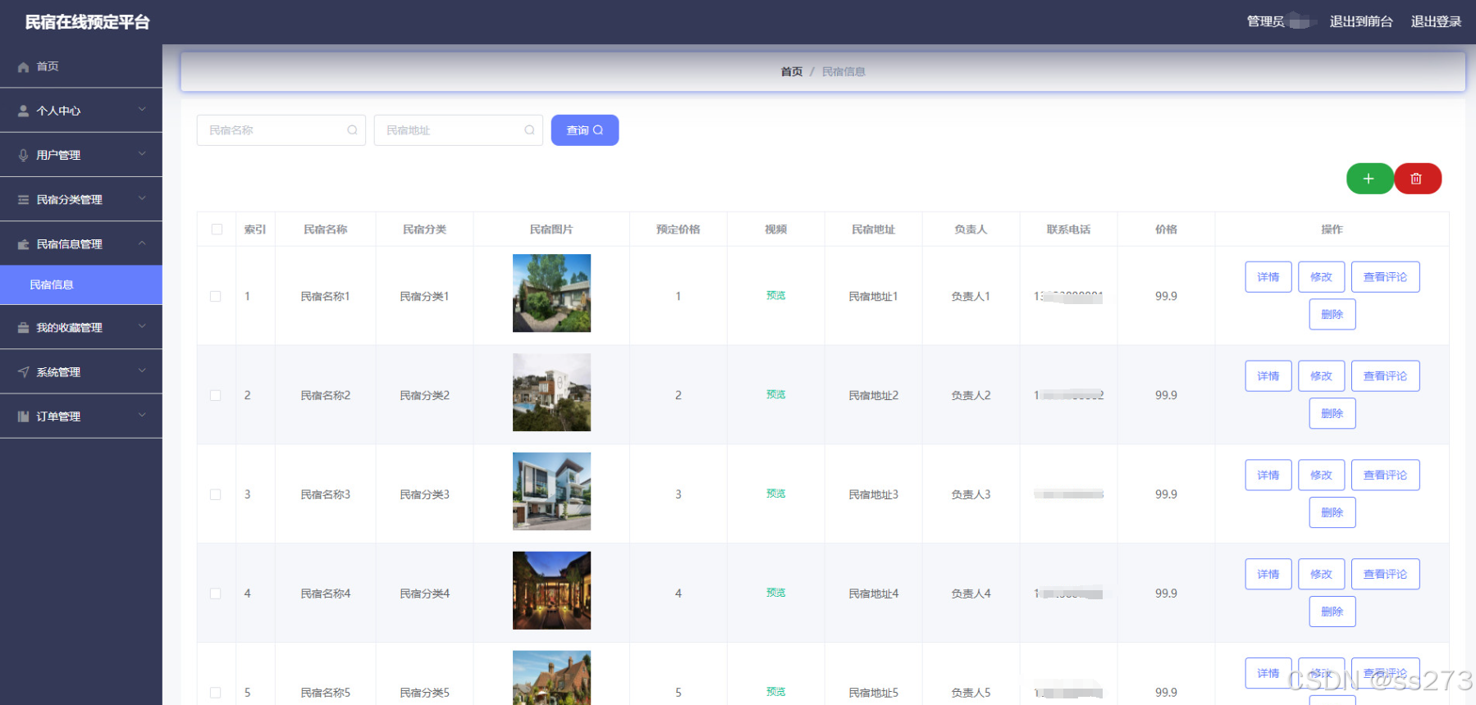Click the briefcase icon beside 我的收藏管理
The width and height of the screenshot is (1476, 705).
[23, 328]
